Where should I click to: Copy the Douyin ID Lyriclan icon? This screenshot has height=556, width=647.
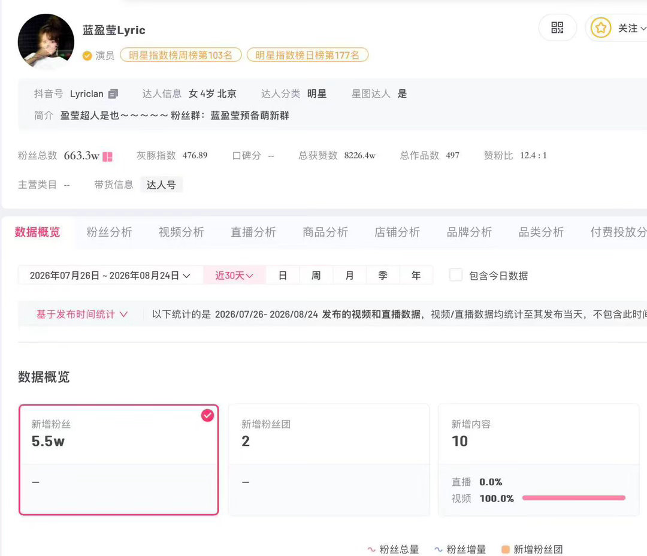(x=113, y=94)
